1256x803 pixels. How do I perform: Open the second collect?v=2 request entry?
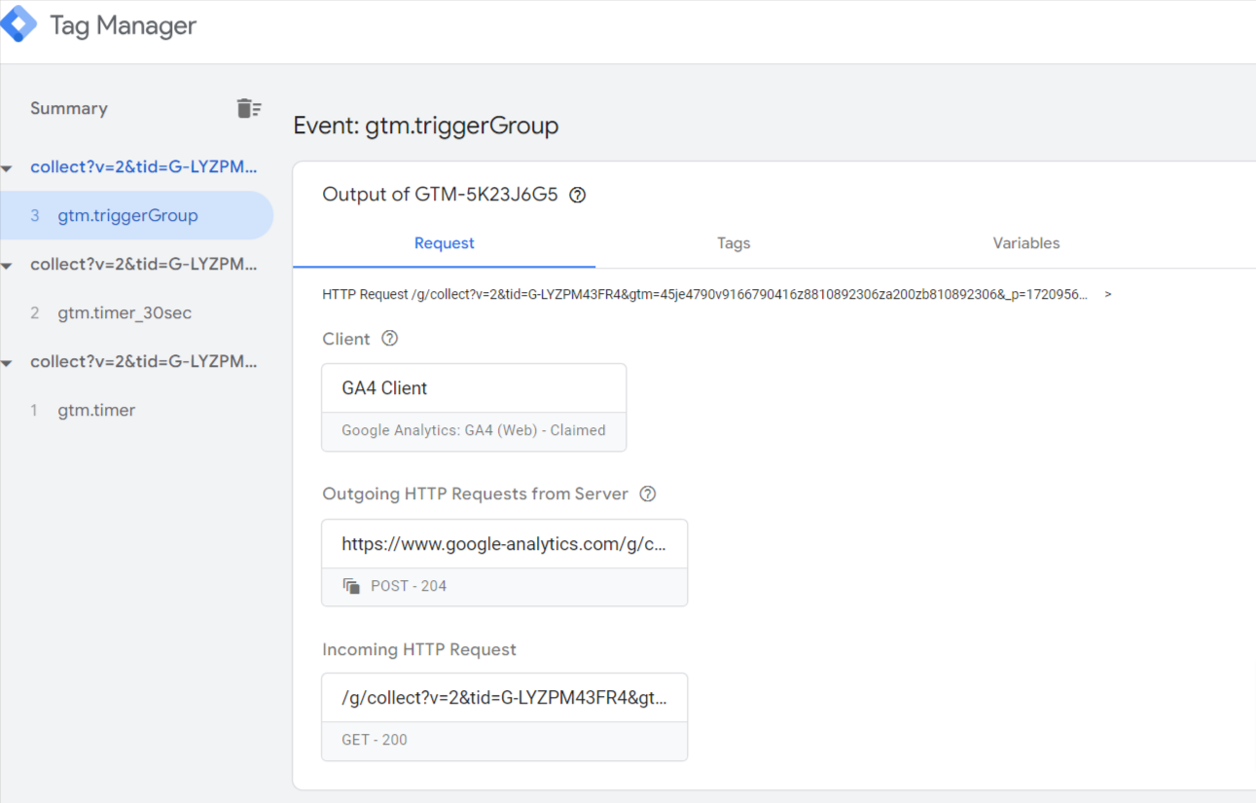click(144, 264)
